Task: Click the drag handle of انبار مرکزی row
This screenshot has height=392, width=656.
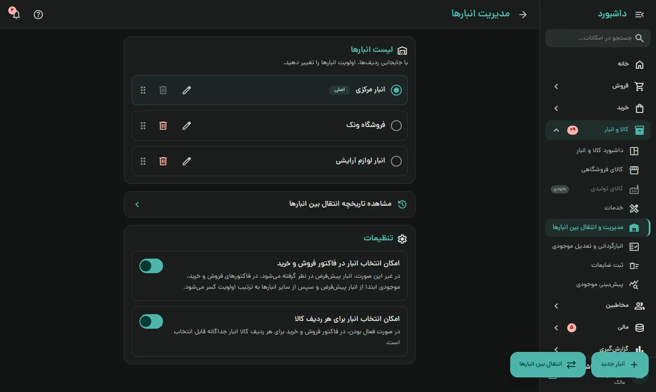Action: pyautogui.click(x=143, y=90)
